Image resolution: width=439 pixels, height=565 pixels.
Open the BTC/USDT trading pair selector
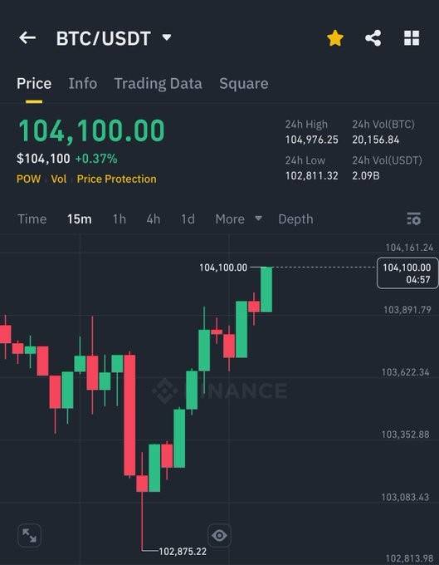point(104,38)
